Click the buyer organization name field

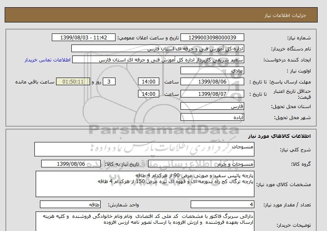point(158,48)
